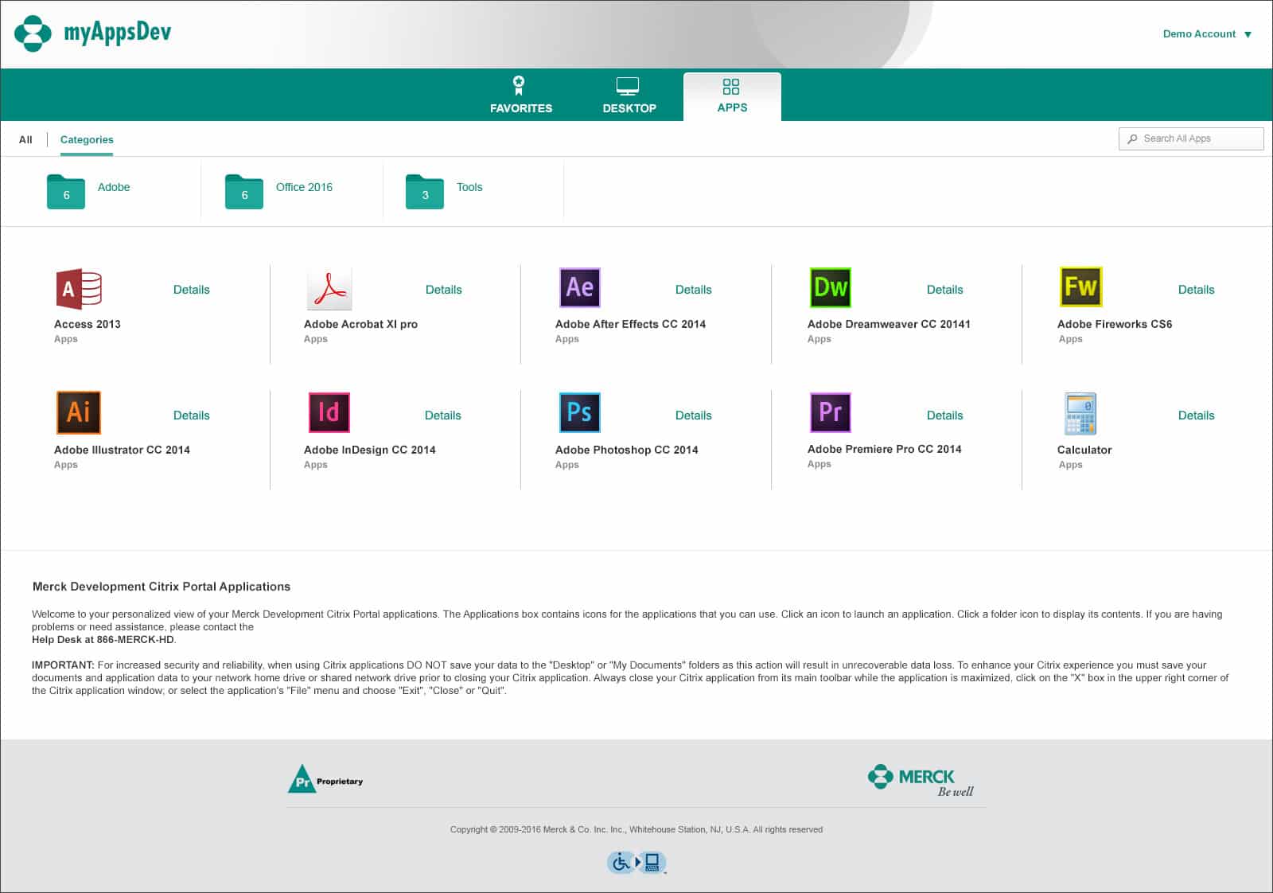Image resolution: width=1273 pixels, height=893 pixels.
Task: Open the Adobe Illustrator Ai icon
Action: pyautogui.click(x=78, y=411)
